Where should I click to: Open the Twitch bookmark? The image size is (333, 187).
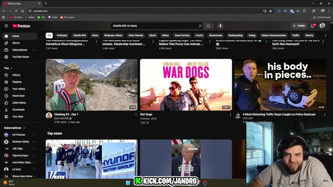(x=53, y=17)
